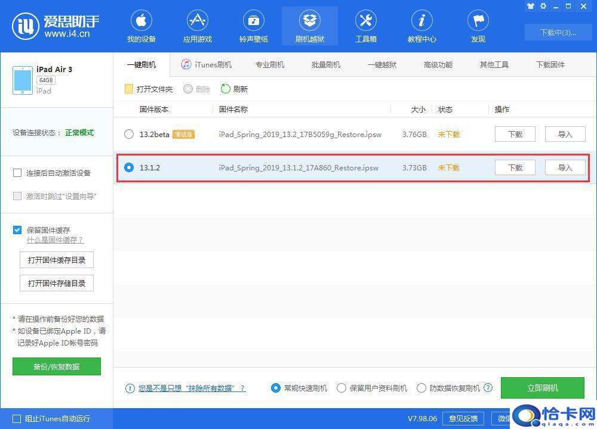Click the 测试版 beta tag
The width and height of the screenshot is (597, 429).
pos(183,134)
